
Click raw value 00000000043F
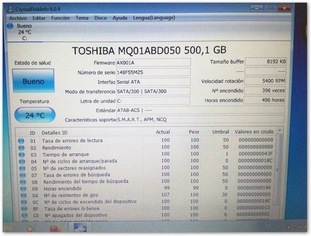[x=256, y=154]
